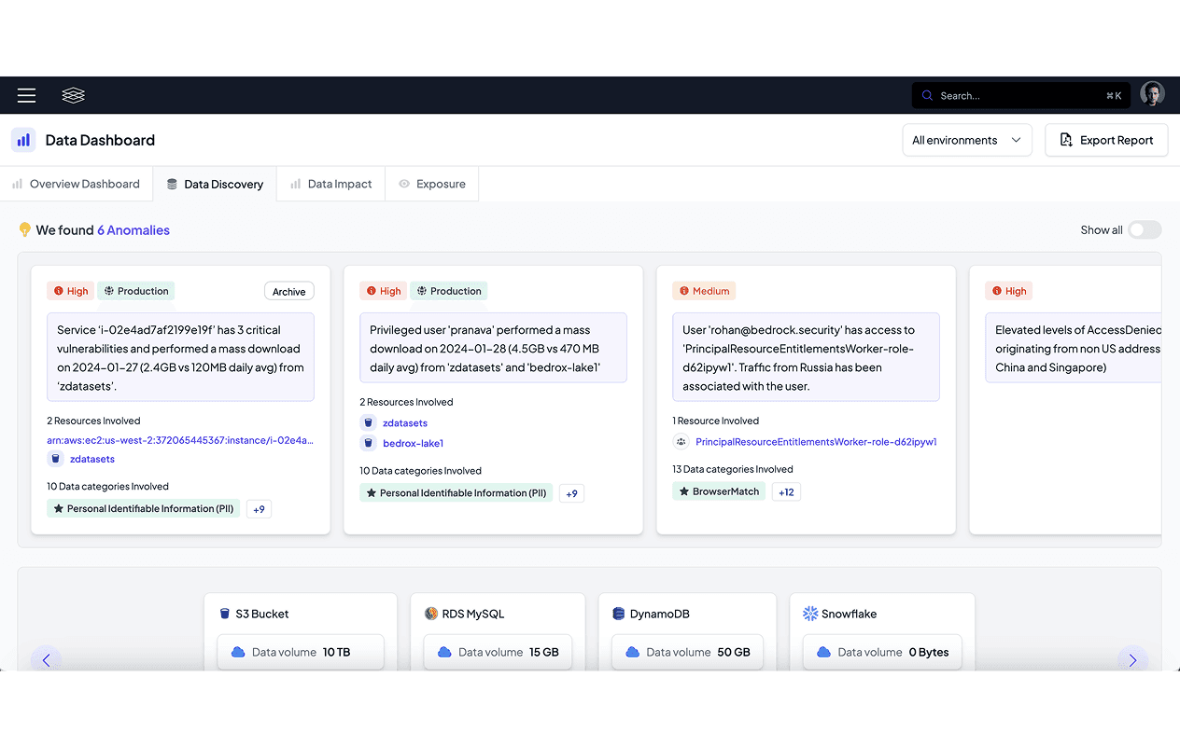Expand the +9 data categories on first card
The image size is (1180, 746).
259,509
